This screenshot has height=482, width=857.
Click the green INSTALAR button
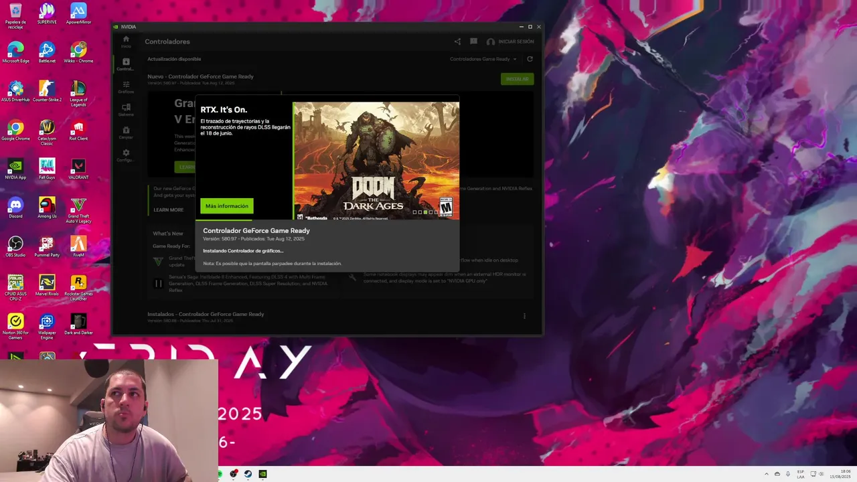click(x=517, y=79)
